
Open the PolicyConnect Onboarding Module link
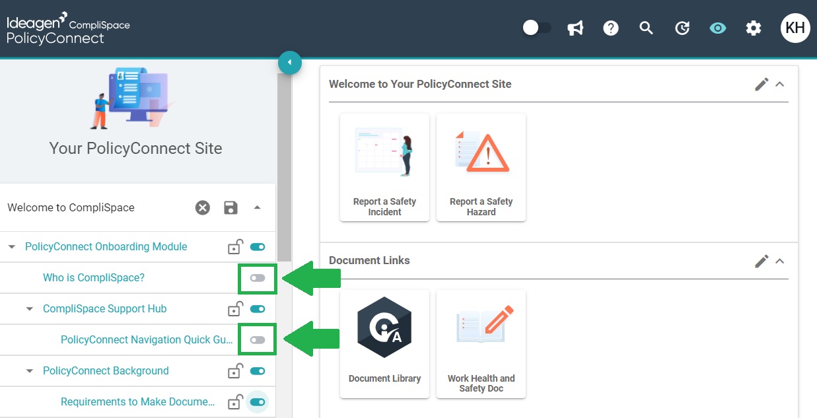[x=106, y=247]
